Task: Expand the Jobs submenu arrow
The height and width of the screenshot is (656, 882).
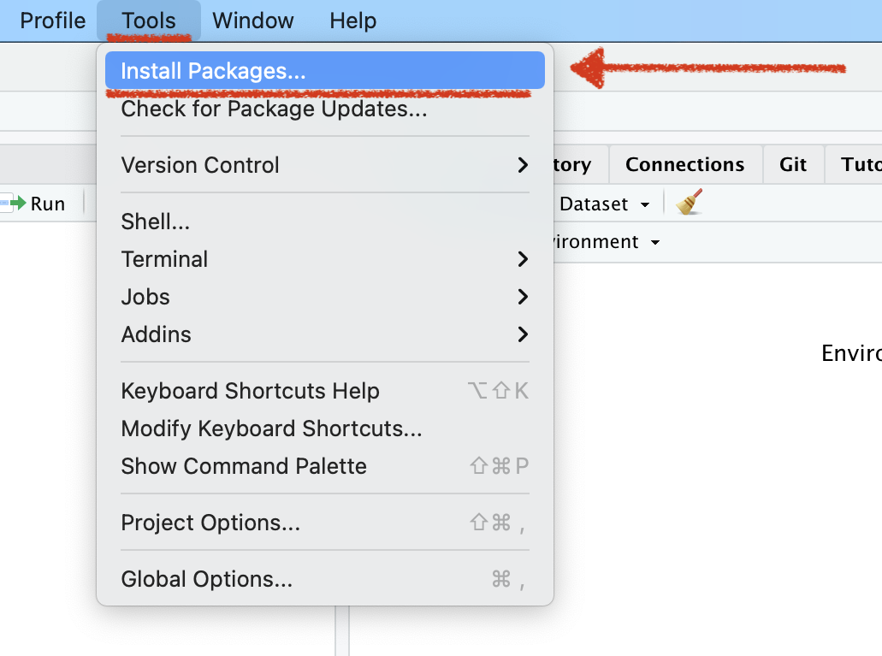Action: 523,297
